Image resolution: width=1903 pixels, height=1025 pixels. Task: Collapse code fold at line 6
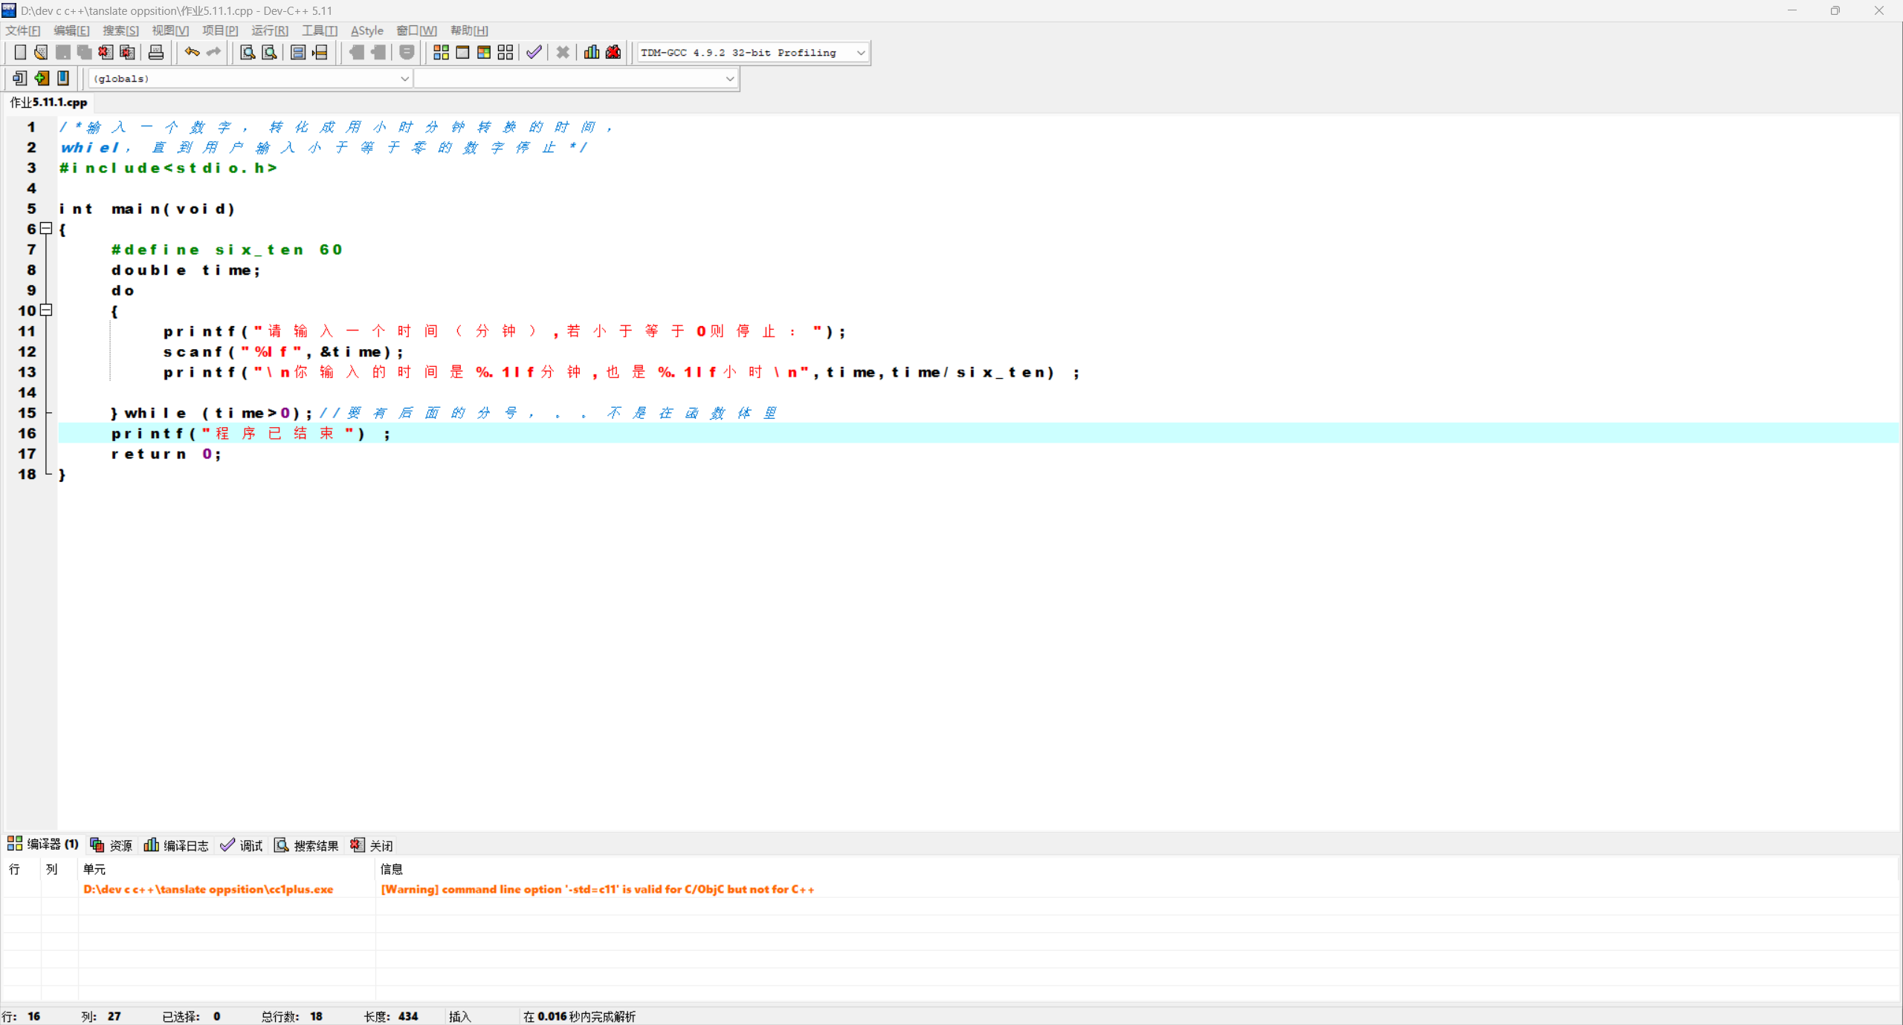(46, 229)
